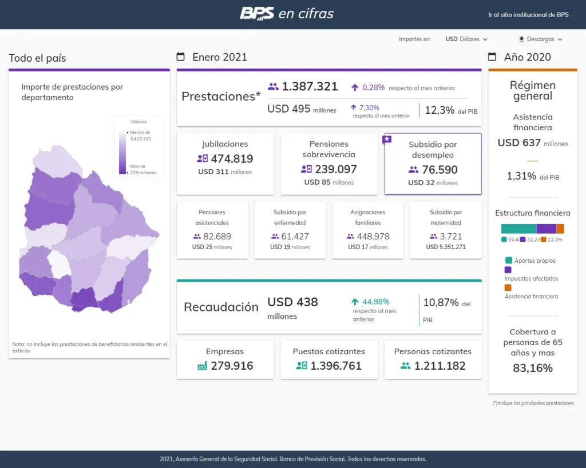The height and width of the screenshot is (468, 586).
Task: Click the Jubilaciones beneficiary icon
Action: 202,159
